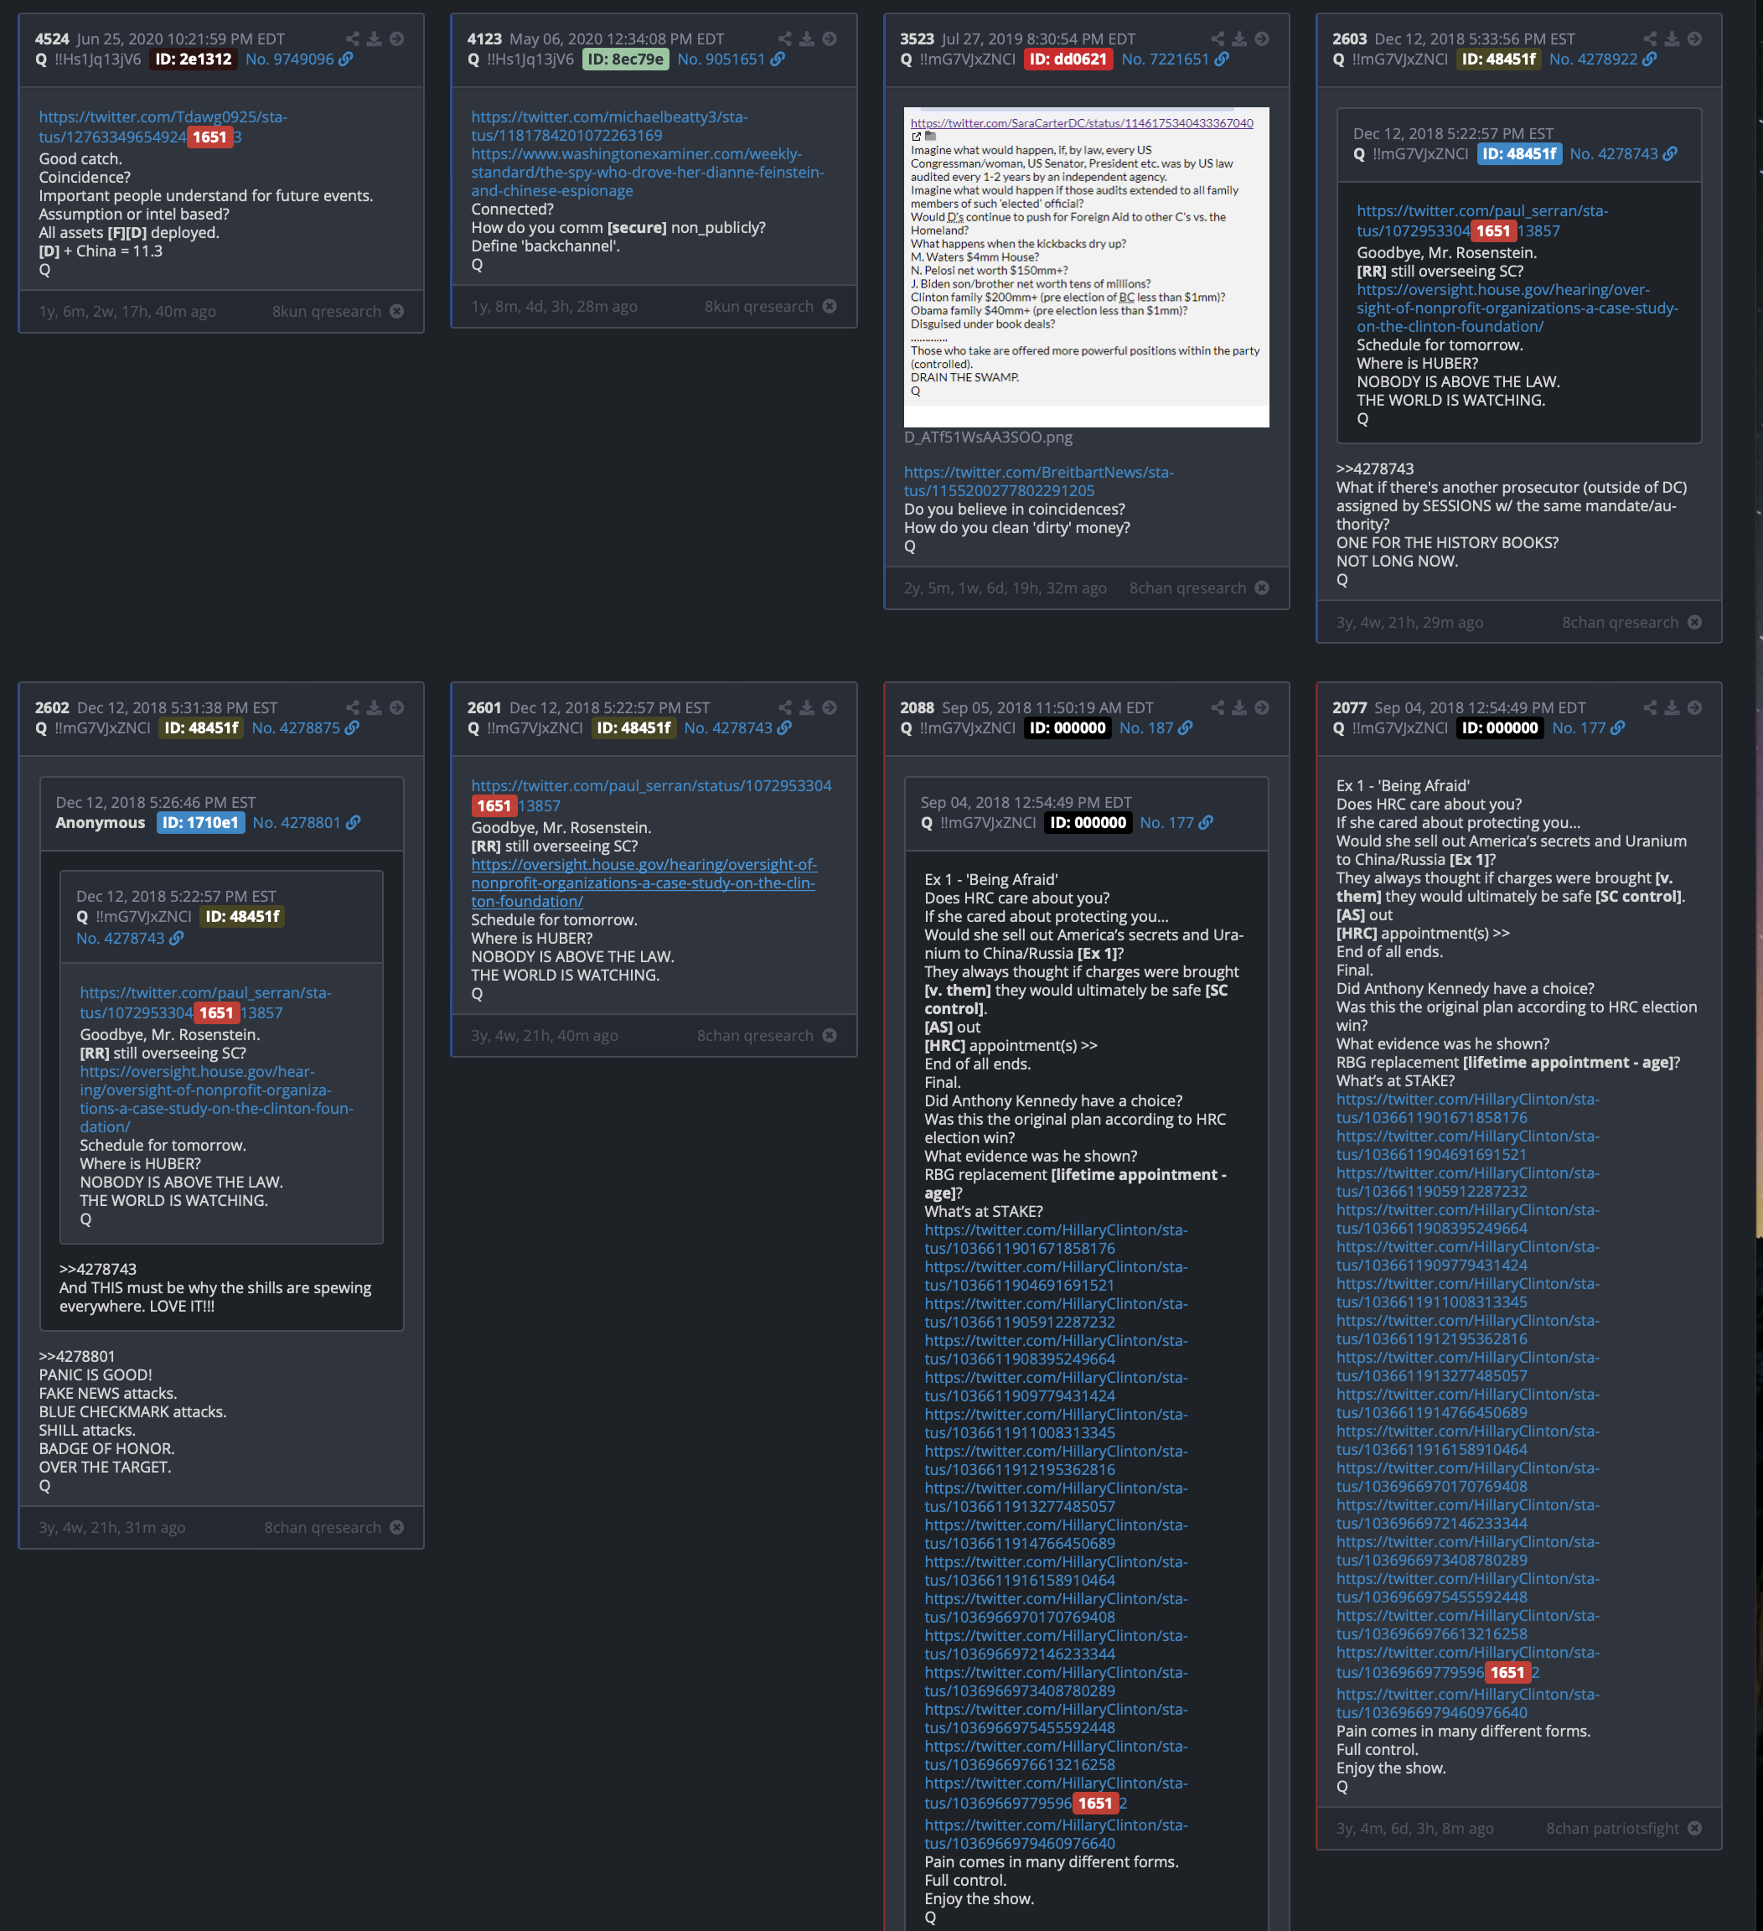Click the blue ID: 1710e1 badge
The image size is (1763, 1931).
(200, 823)
